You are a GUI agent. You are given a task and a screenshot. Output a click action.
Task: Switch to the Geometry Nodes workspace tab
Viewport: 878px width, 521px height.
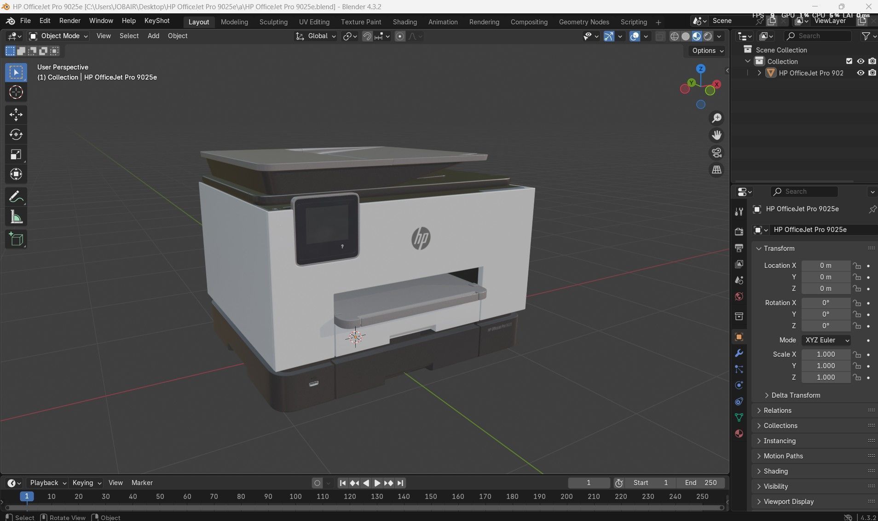(584, 22)
